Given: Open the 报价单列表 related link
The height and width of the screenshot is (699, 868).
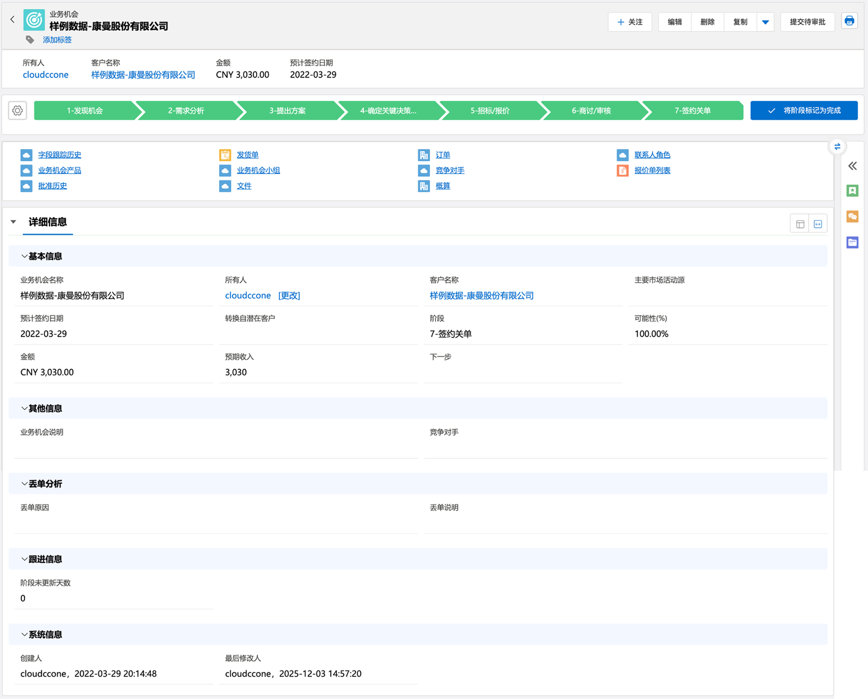Looking at the screenshot, I should [x=652, y=171].
